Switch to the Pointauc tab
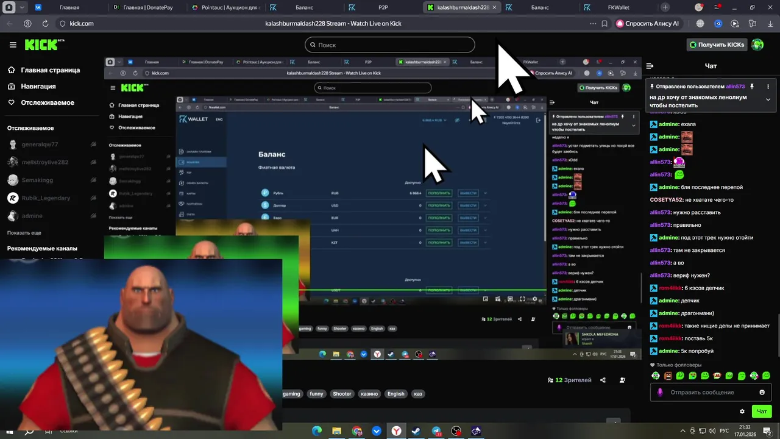 click(226, 7)
